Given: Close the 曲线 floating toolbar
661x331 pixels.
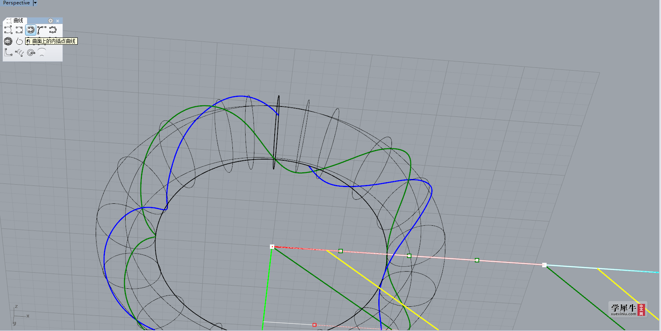Looking at the screenshot, I should 58,21.
